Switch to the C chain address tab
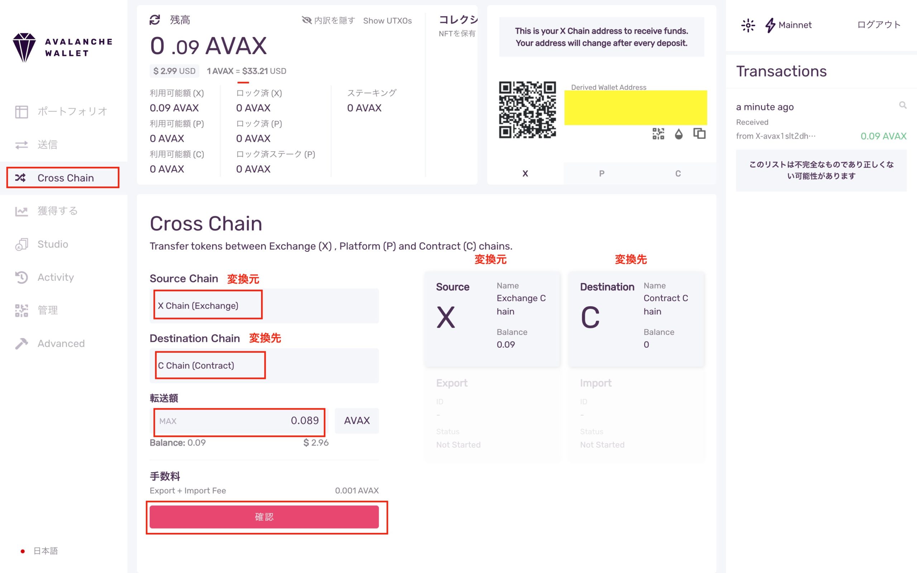The height and width of the screenshot is (573, 917). click(x=678, y=174)
